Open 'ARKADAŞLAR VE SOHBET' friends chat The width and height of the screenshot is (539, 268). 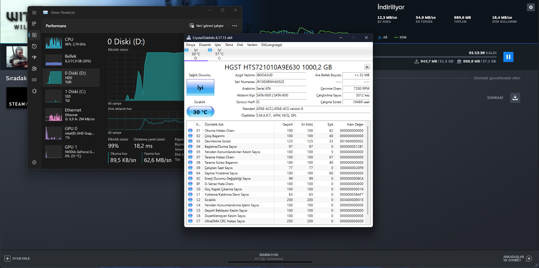(x=517, y=258)
